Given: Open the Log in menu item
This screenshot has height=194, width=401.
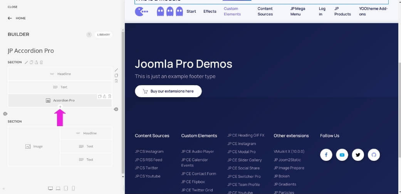Looking at the screenshot, I should pos(322,11).
